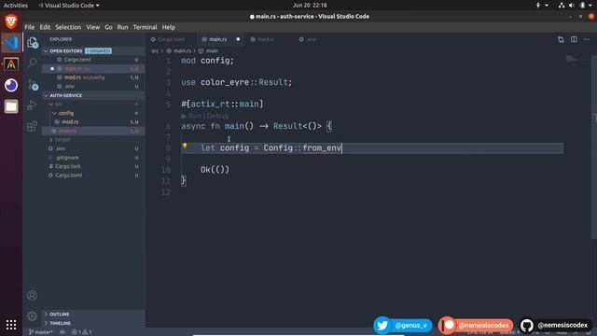Open .gitignore in the file tree
Viewport: 597px width, 336px height.
(x=93, y=158)
